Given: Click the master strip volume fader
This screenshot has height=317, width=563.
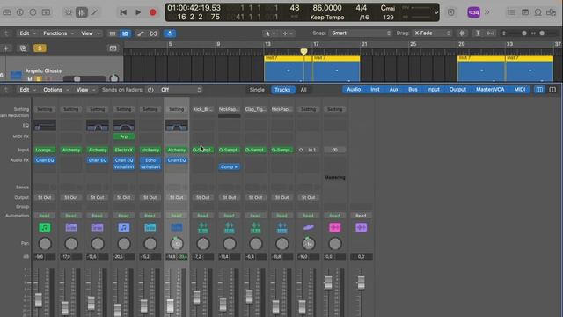Looking at the screenshot, I should 362,282.
